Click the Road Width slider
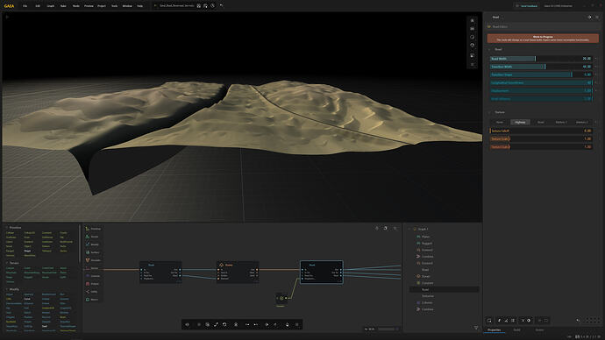The image size is (605, 340). [x=541, y=59]
